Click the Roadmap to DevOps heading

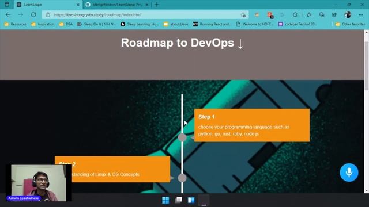(182, 43)
